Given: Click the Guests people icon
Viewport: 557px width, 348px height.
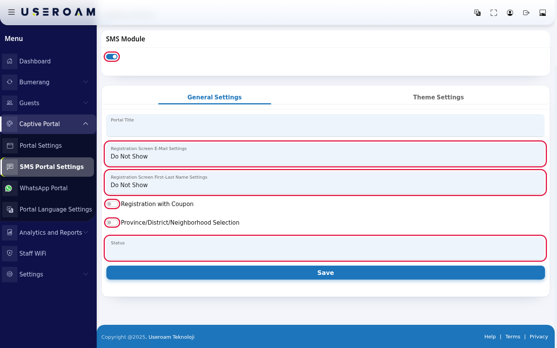Looking at the screenshot, I should point(10,103).
